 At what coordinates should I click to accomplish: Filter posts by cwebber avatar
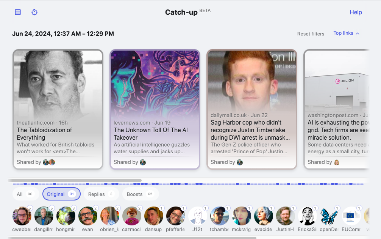(x=22, y=216)
